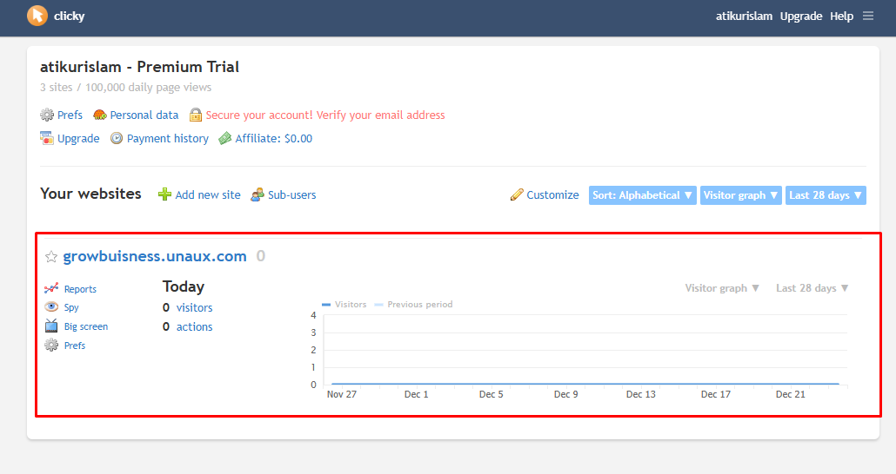Open the hamburger menu icon
896x474 pixels.
868,16
